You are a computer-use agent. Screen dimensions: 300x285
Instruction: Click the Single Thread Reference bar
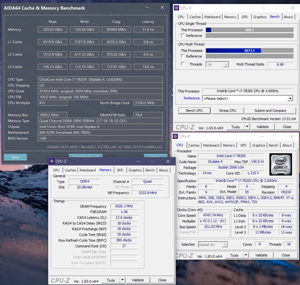coord(250,36)
